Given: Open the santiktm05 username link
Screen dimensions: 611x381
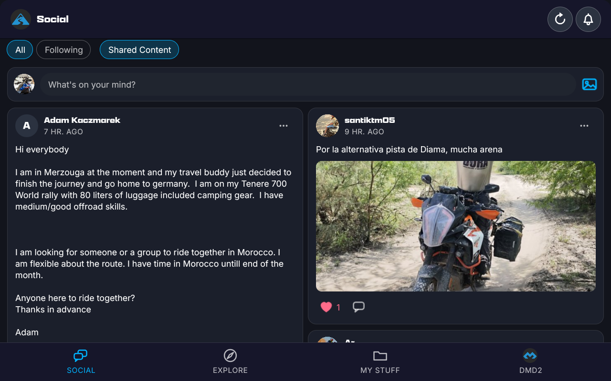Looking at the screenshot, I should pyautogui.click(x=370, y=120).
